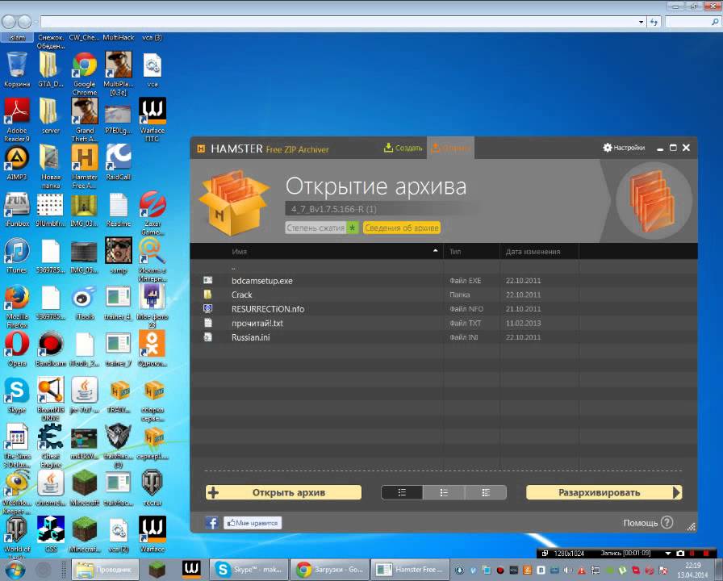Click the archive name field 4_7_Bv1.7.5.166-R

[381, 209]
